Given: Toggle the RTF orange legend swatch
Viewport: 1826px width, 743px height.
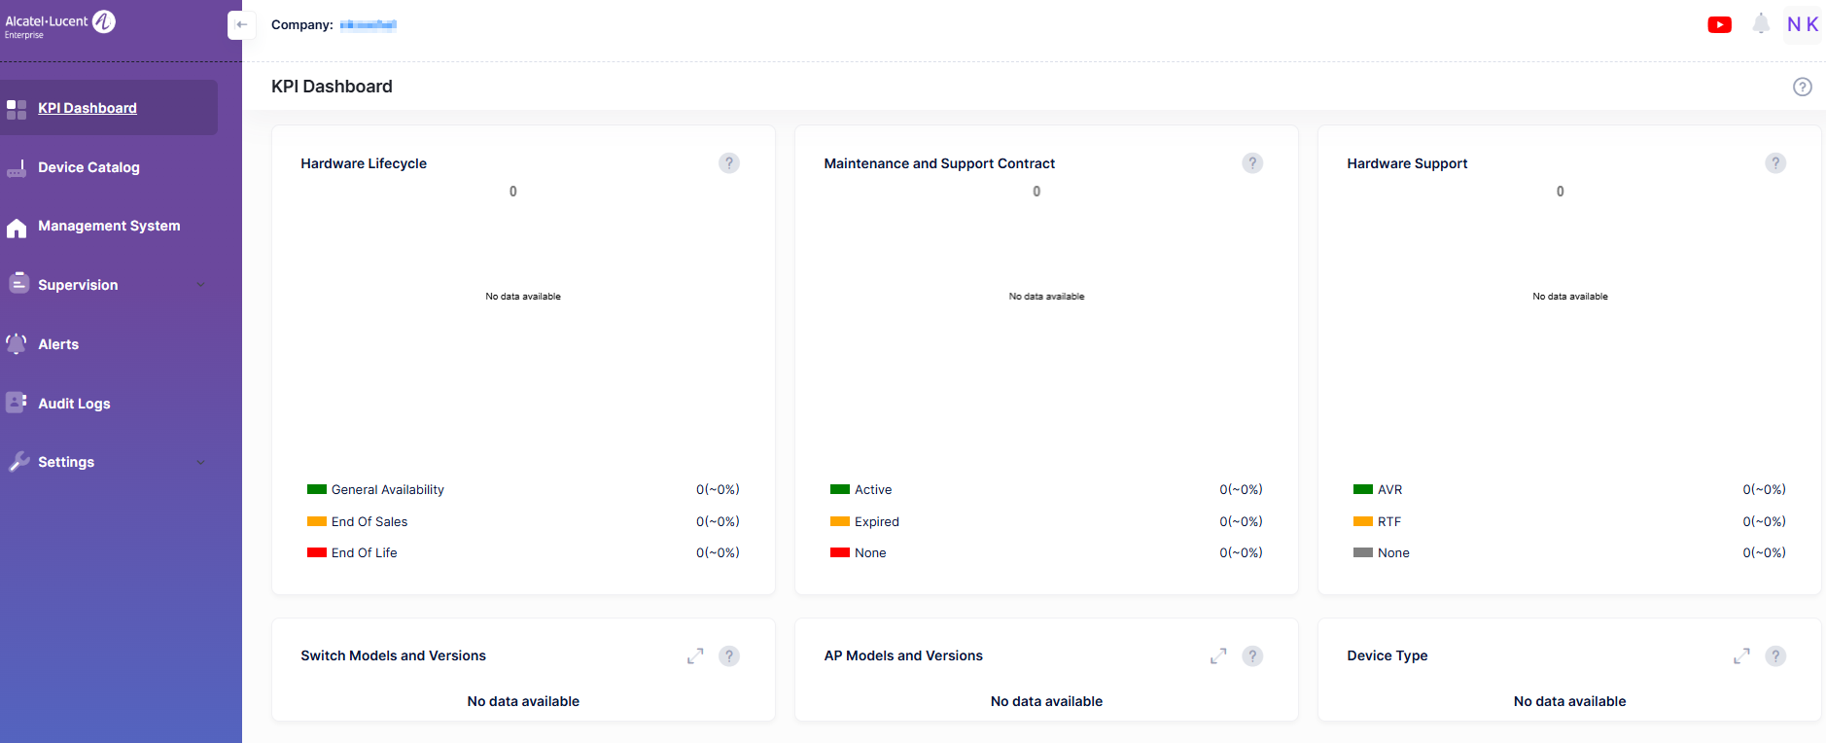Looking at the screenshot, I should pos(1362,521).
